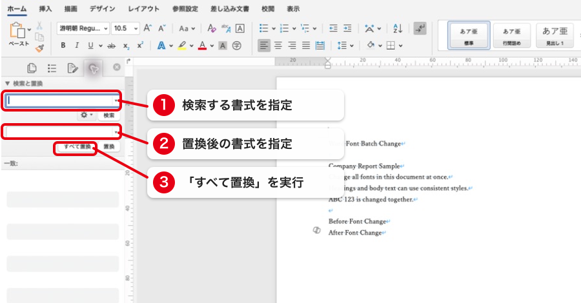Toggle strikethrough formatting
The image size is (581, 303).
pos(111,46)
